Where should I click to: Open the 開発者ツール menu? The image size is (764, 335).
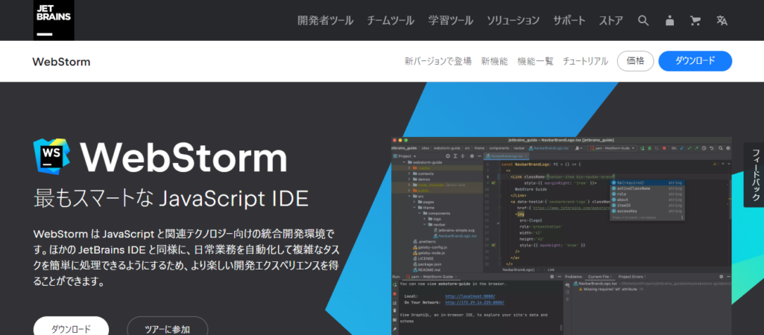tap(326, 20)
